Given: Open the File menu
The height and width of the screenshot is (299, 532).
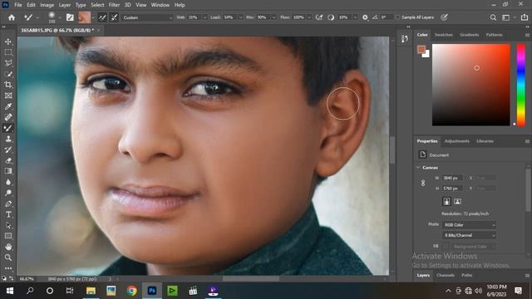Looking at the screenshot, I should [x=18, y=5].
